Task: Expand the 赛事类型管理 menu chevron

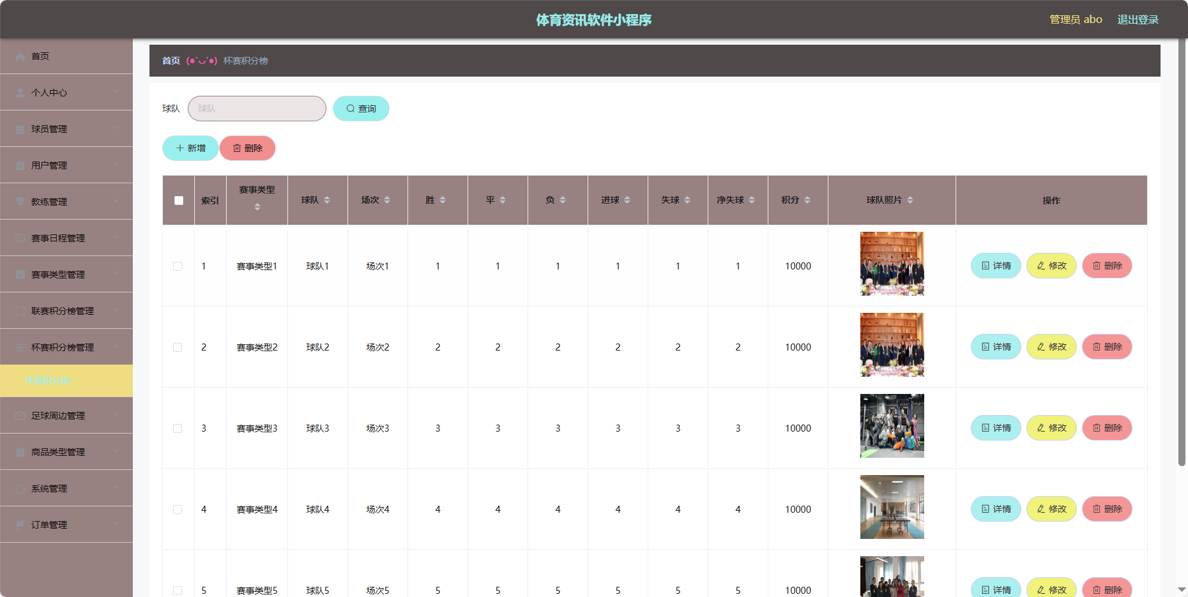Action: 116,274
